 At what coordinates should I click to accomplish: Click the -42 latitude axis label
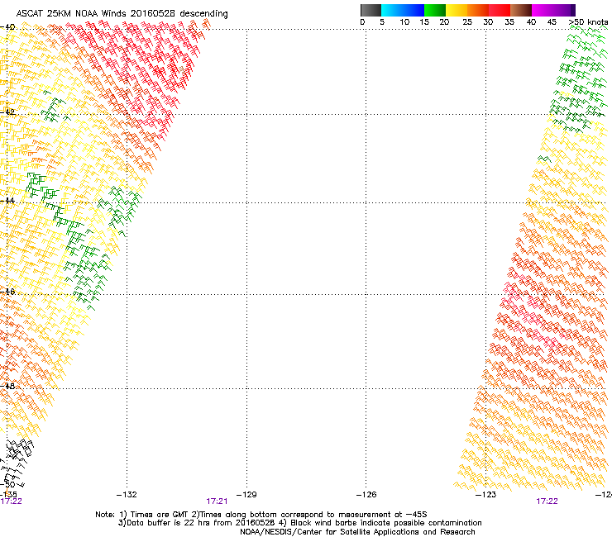tap(7, 112)
